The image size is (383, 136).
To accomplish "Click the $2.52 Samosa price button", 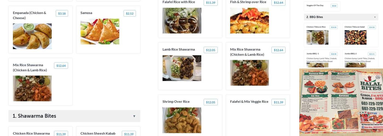I will pyautogui.click(x=130, y=14).
